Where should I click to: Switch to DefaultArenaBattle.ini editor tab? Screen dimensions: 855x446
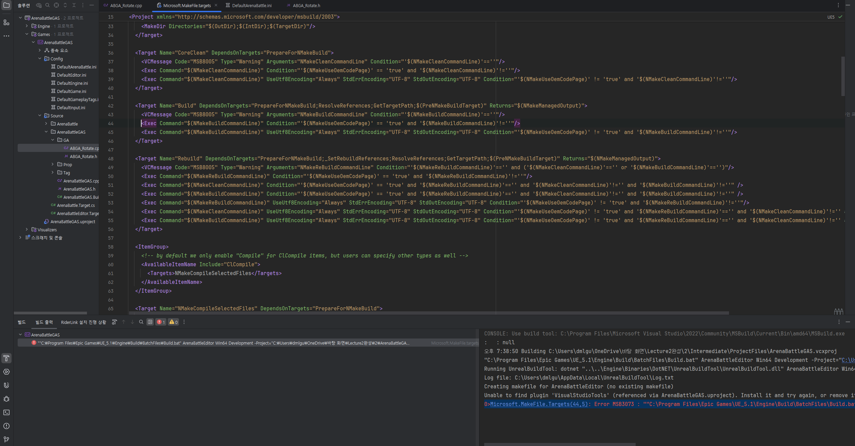249,5
